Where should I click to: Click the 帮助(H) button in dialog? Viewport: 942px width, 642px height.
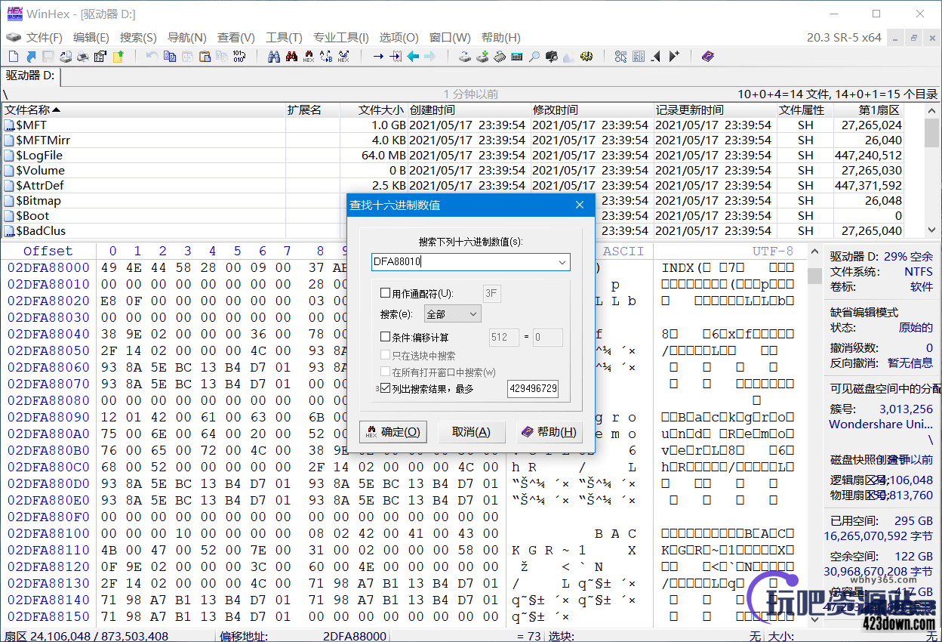[549, 432]
